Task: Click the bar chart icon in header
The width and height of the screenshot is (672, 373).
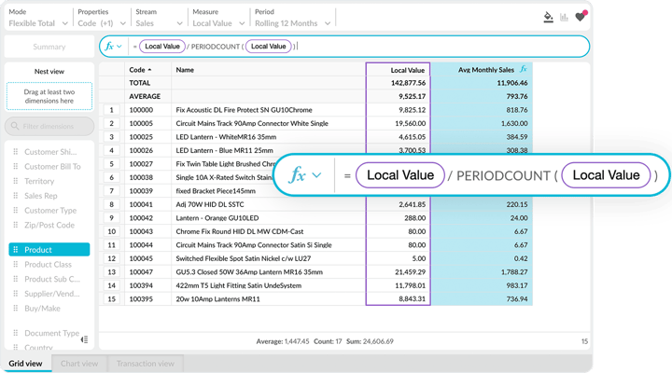Action: pos(564,17)
